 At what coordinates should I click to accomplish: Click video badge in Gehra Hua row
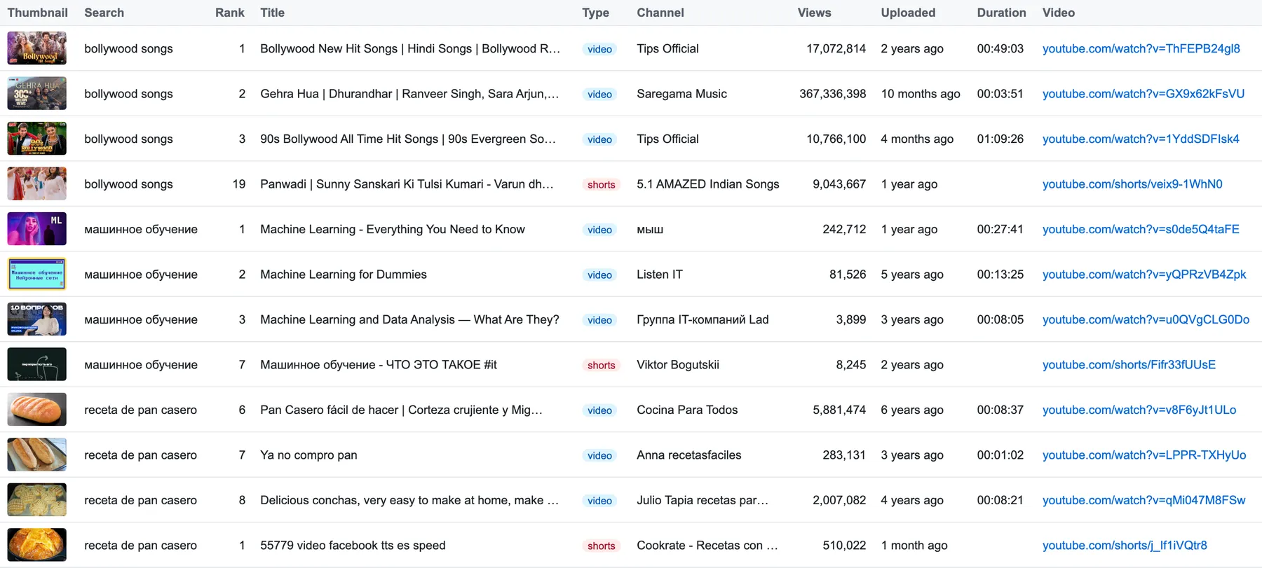pos(599,94)
